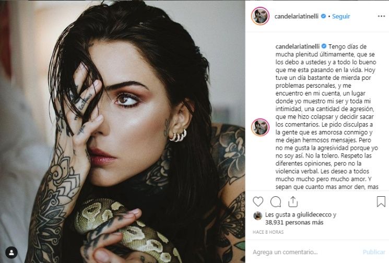Screen dimensions: 389x263
Task: Like the post with the heart icon
Action: click(x=258, y=201)
